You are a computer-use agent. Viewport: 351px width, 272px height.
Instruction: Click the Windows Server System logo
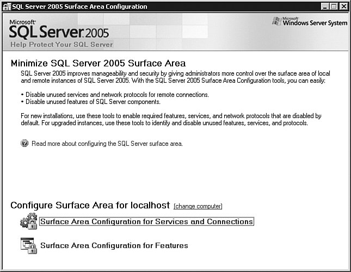[x=310, y=22]
